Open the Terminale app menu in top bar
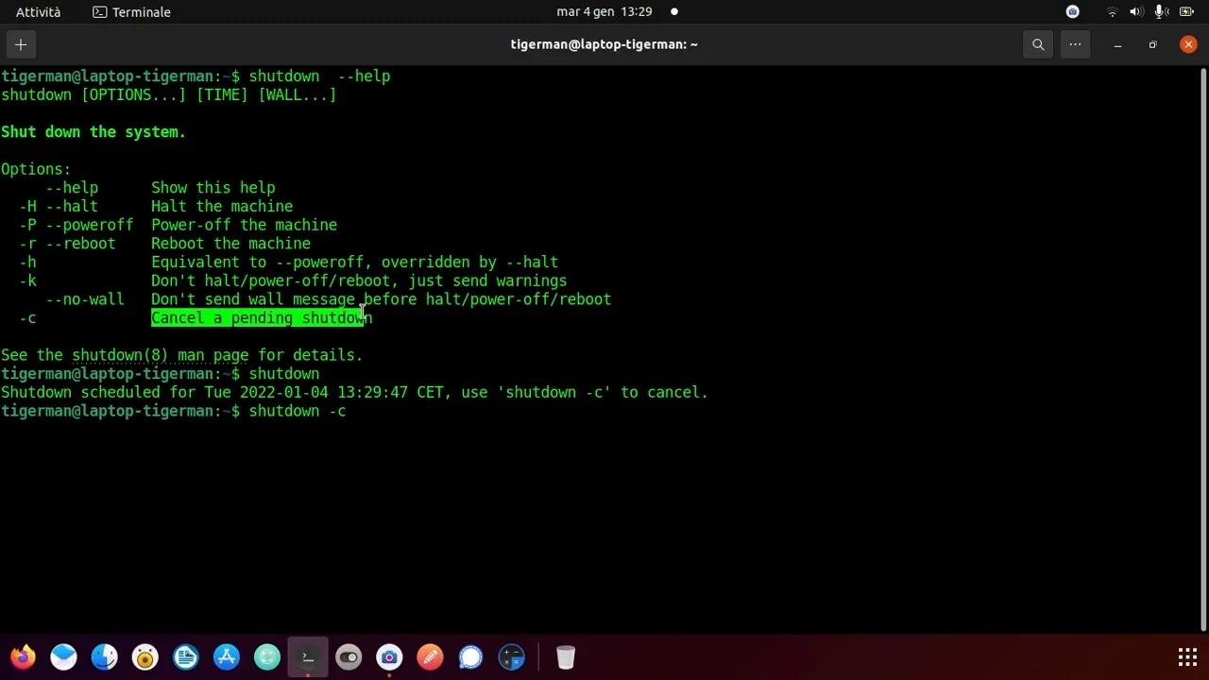The height and width of the screenshot is (680, 1209). 132,12
